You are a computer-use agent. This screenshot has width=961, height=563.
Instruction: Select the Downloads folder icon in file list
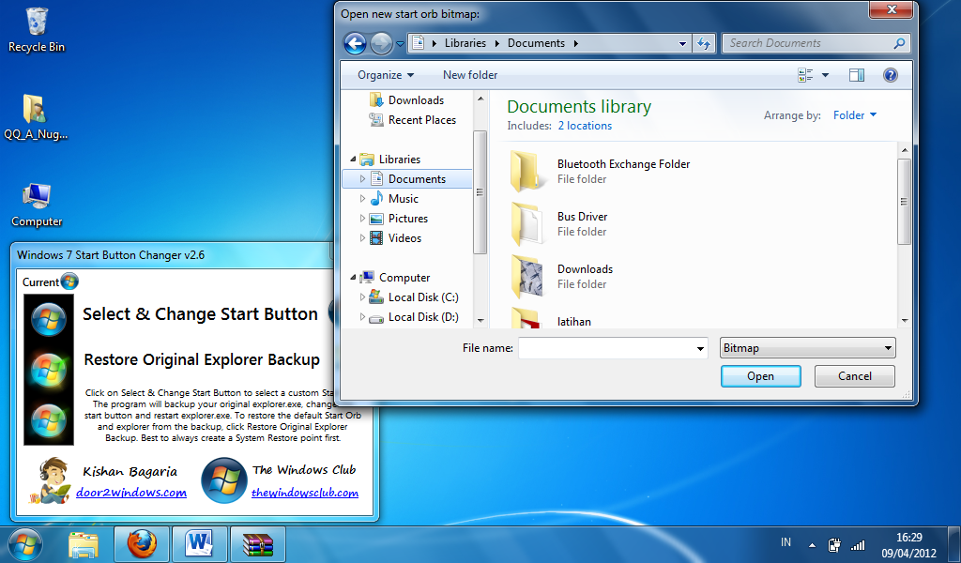527,276
